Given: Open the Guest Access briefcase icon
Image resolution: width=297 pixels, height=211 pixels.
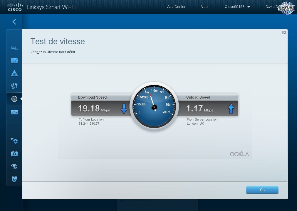Looking at the screenshot, I should tap(14, 60).
